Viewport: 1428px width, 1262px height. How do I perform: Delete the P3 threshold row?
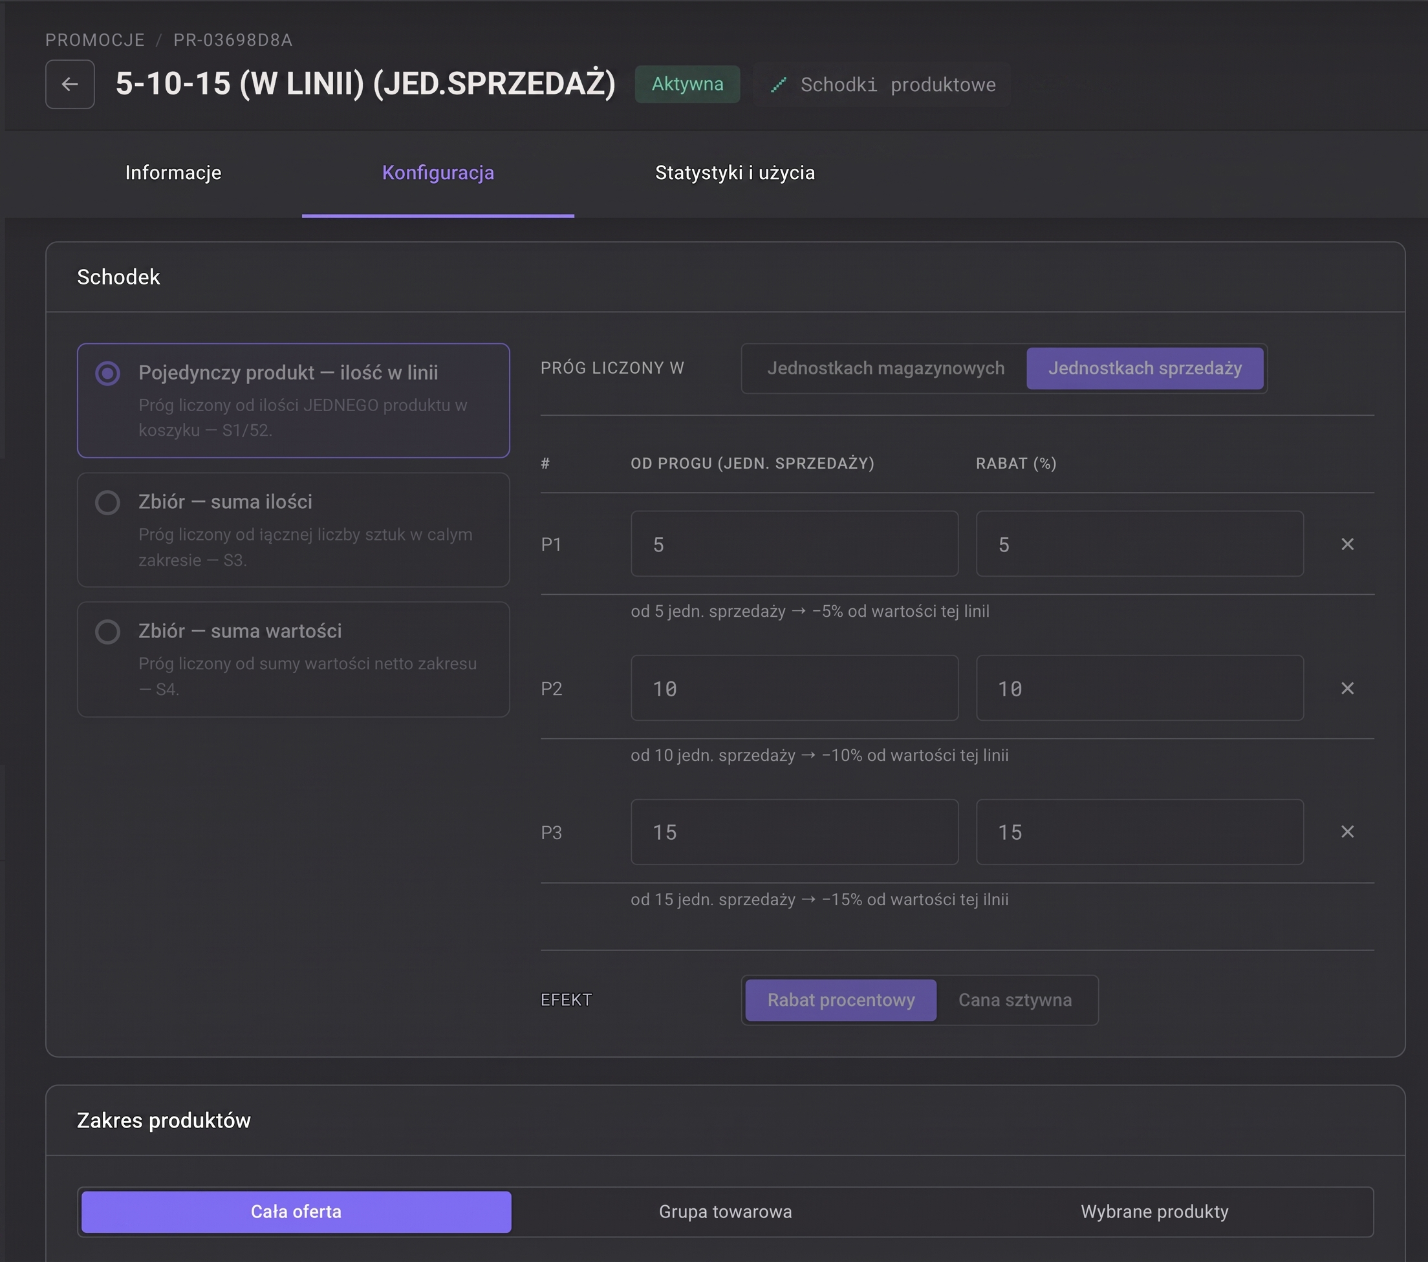coord(1347,832)
